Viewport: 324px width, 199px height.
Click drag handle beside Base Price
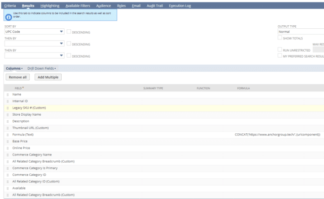[x=8, y=141]
